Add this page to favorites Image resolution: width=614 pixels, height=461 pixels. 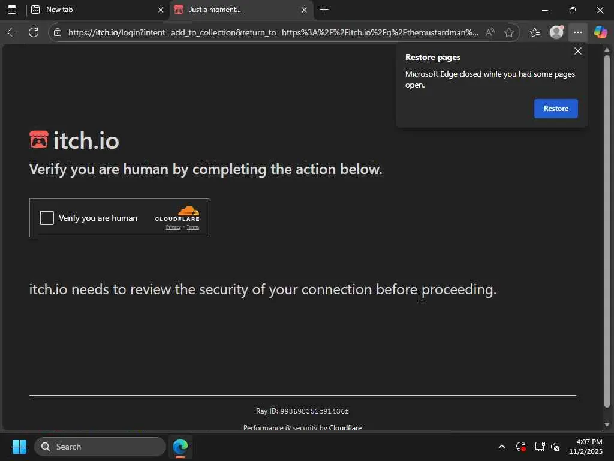(x=509, y=32)
